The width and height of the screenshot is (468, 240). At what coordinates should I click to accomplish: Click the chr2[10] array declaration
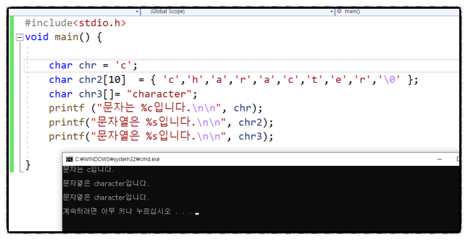(x=233, y=80)
